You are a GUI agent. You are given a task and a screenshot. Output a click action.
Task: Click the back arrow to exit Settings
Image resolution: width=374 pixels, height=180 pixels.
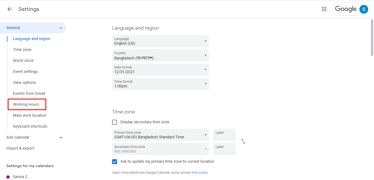pos(10,9)
